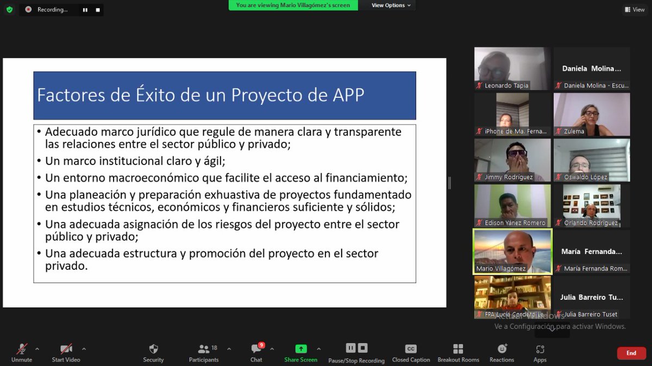Select Mario Villagómez's highlighted video tile
This screenshot has height=366, width=652.
tap(512, 251)
